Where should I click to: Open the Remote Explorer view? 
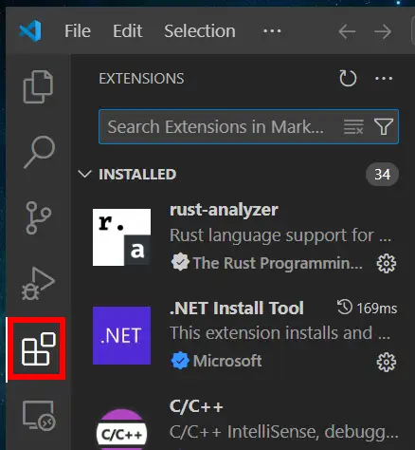click(39, 415)
